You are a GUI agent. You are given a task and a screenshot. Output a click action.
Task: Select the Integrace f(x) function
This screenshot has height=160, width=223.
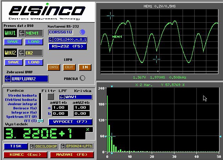(x=24, y=113)
